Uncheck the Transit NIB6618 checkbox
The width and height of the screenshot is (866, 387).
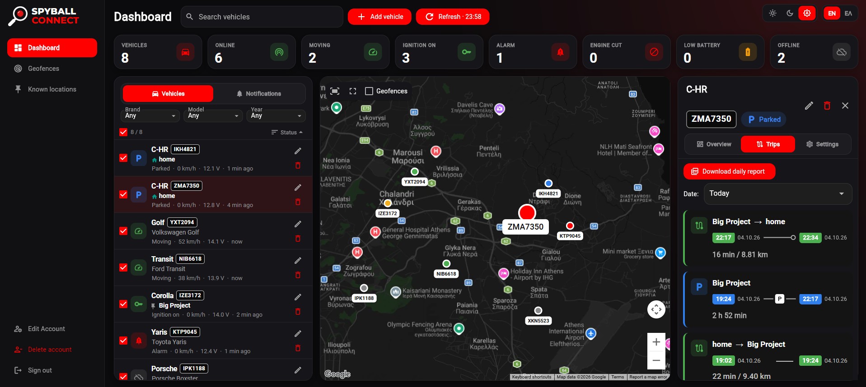click(123, 267)
